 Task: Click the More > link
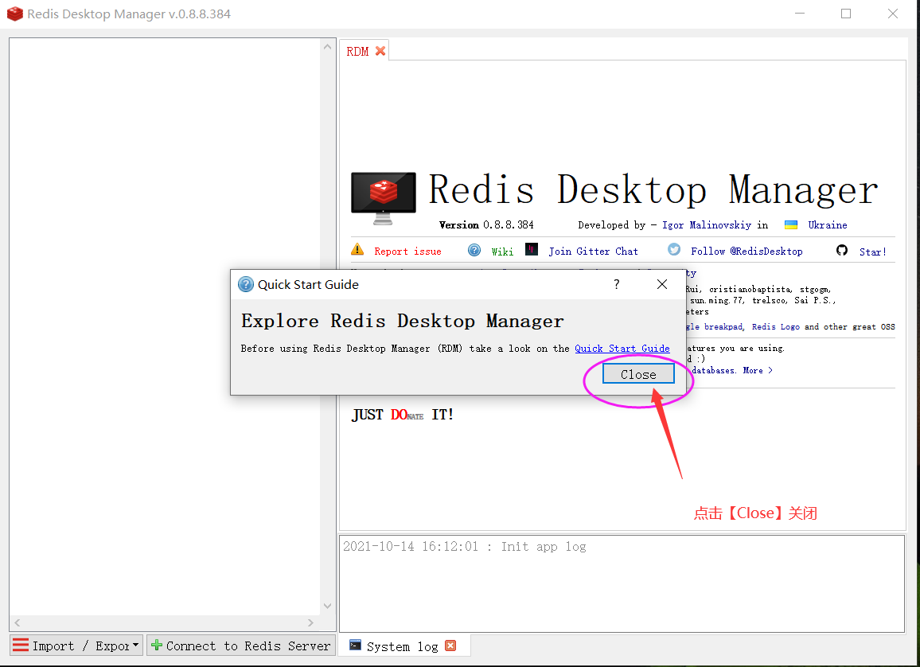[x=758, y=370]
